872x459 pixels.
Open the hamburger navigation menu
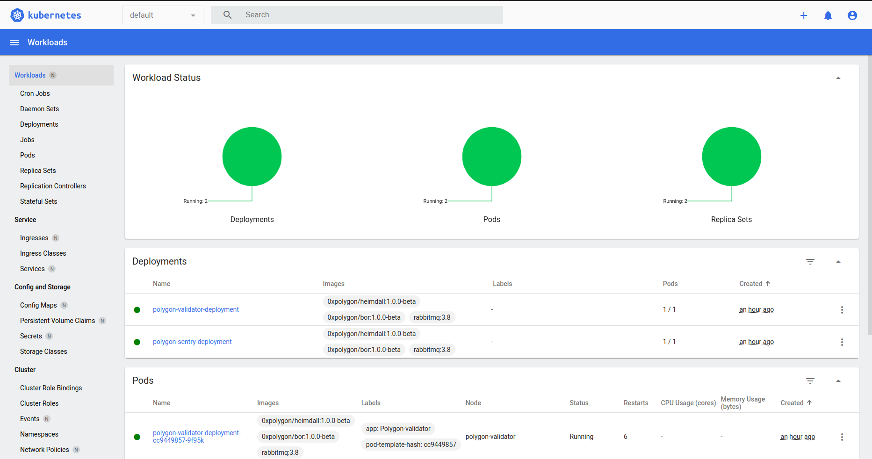click(x=14, y=43)
